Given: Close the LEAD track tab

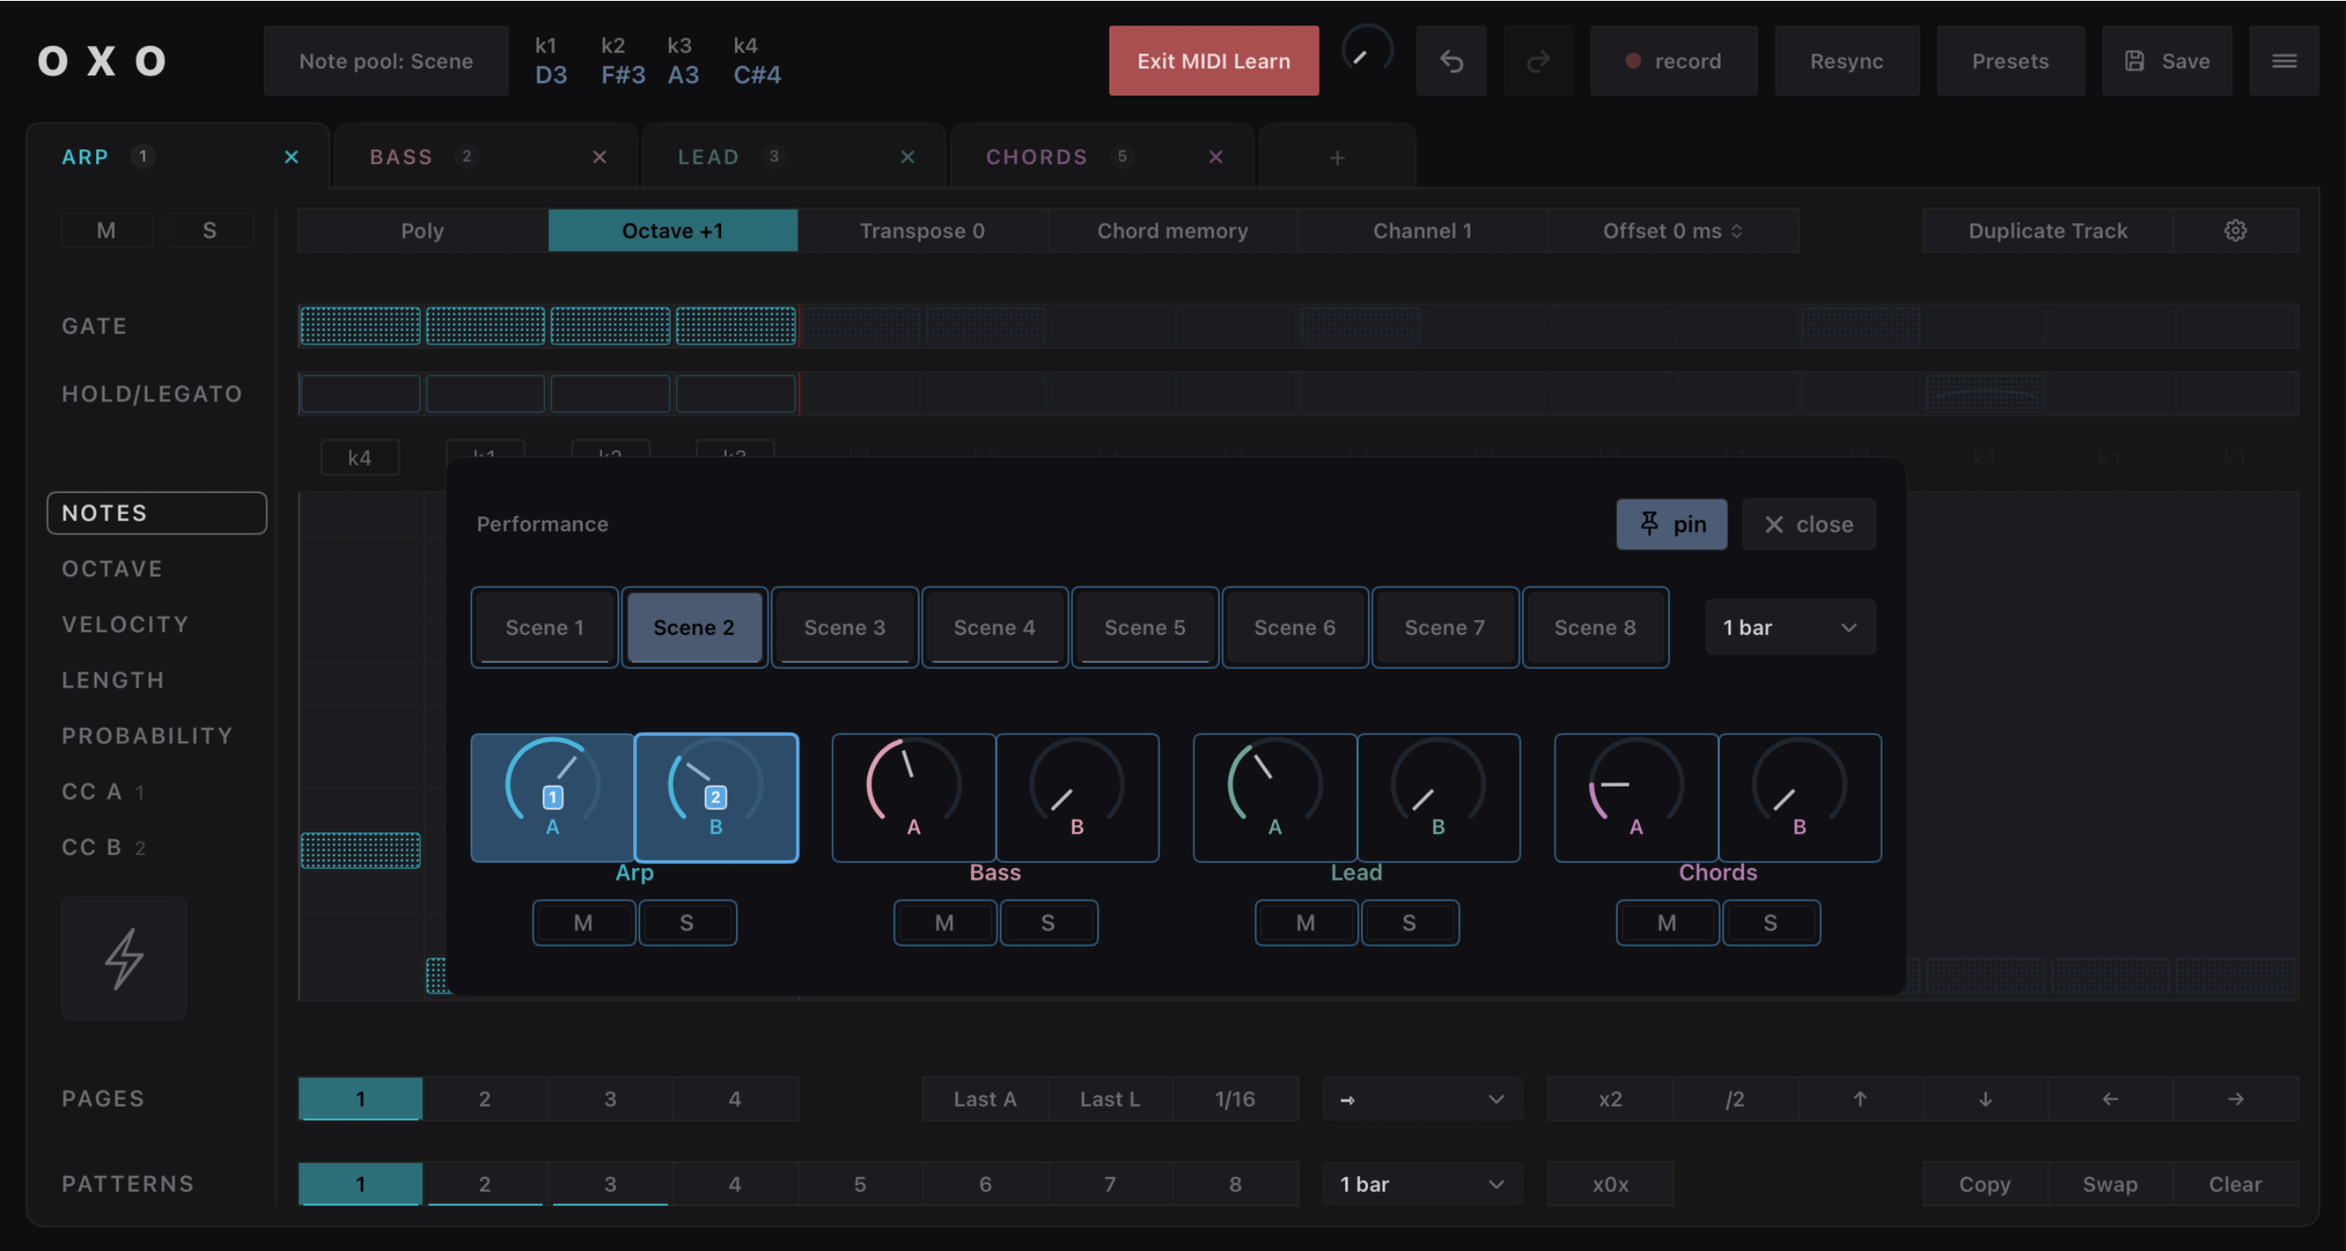Looking at the screenshot, I should click(907, 157).
